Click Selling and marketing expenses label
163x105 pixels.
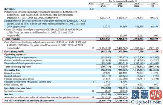pyautogui.click(x=20, y=58)
